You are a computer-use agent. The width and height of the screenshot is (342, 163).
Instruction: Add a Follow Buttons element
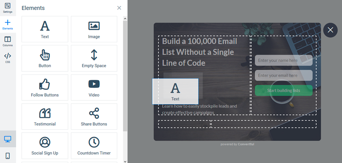pos(45,88)
